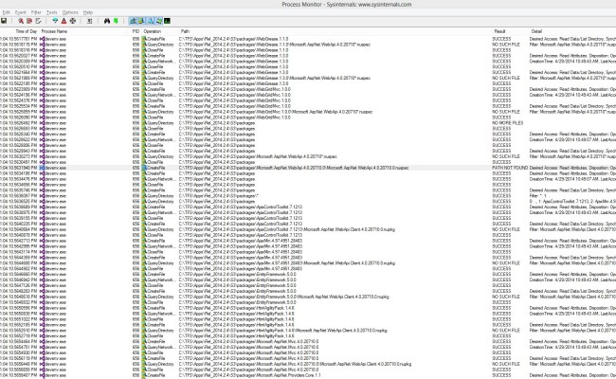The width and height of the screenshot is (616, 379).
Task: Select the 'Filter: *, 1' detail cell
Action: [538, 195]
